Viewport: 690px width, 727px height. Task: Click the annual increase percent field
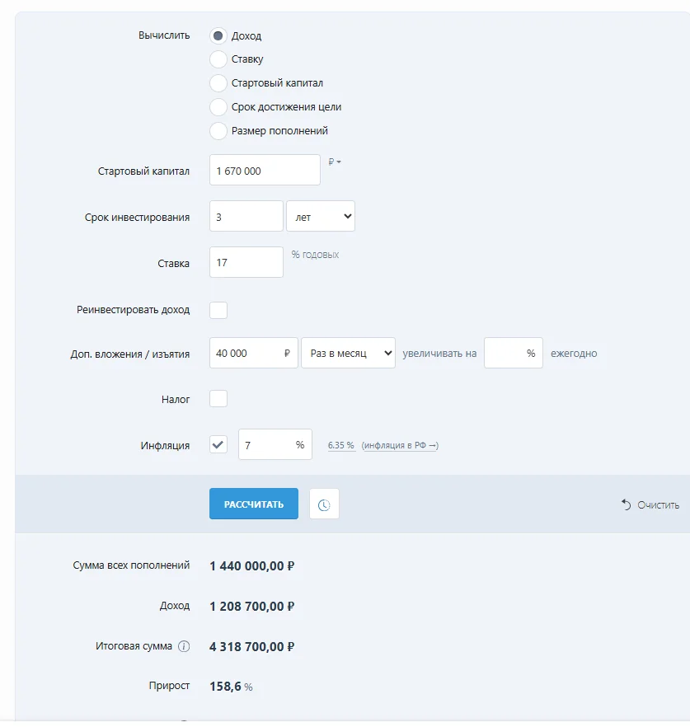click(514, 353)
